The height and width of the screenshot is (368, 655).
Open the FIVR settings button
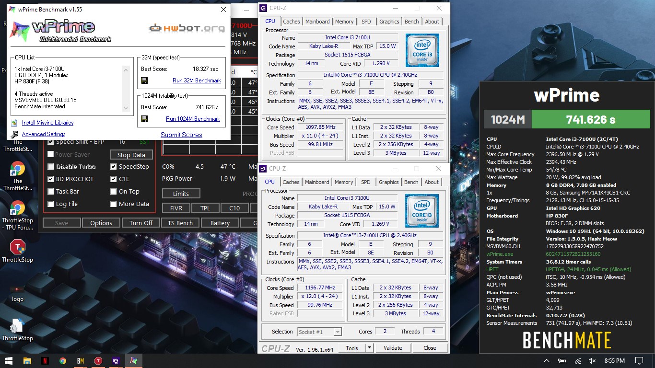[176, 208]
